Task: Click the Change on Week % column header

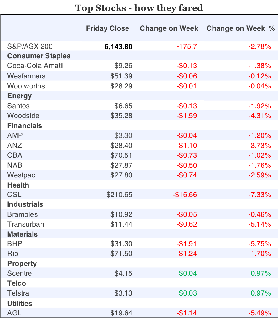Action: (x=240, y=28)
